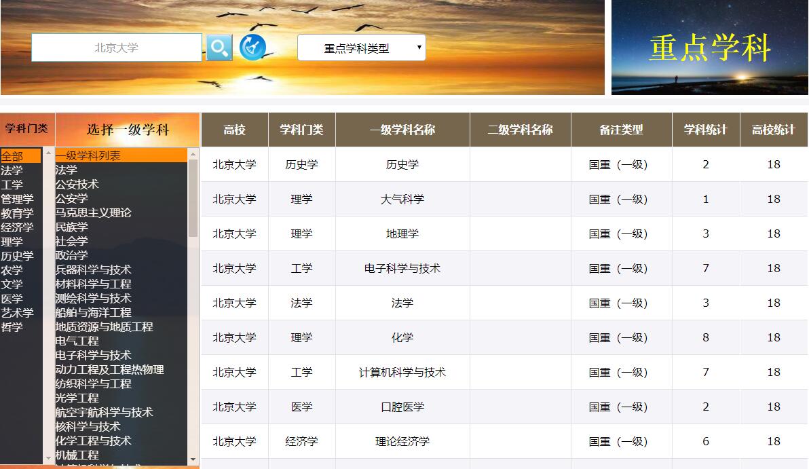Image resolution: width=809 pixels, height=469 pixels.
Task: Click the 北京大学 search input field
Action: (x=117, y=48)
